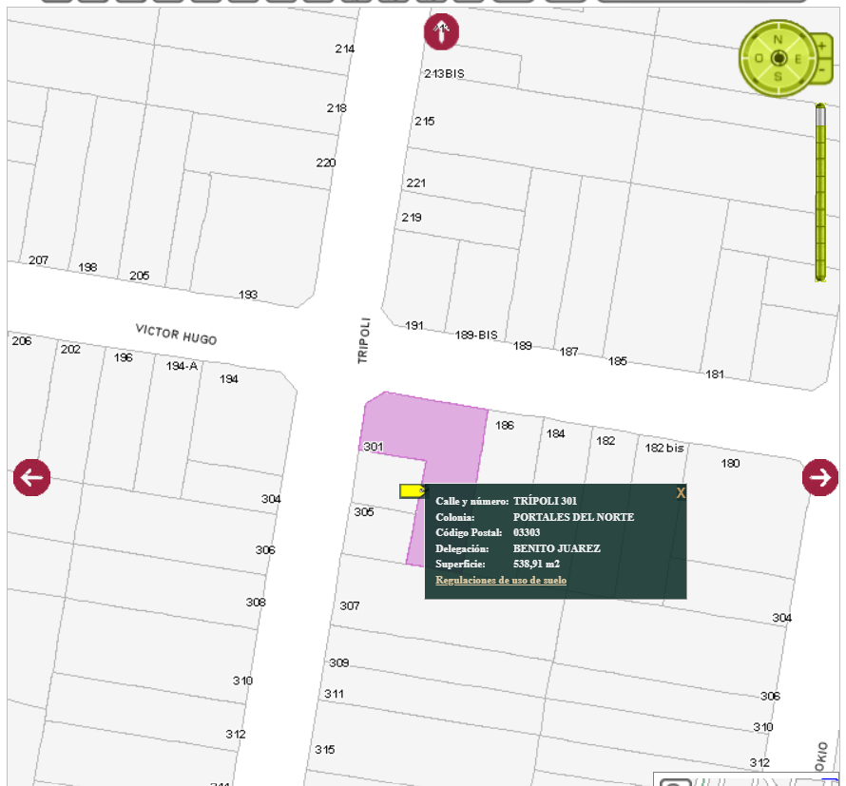846x786 pixels.
Task: Pan the map west with the left arrow
Action: point(31,477)
